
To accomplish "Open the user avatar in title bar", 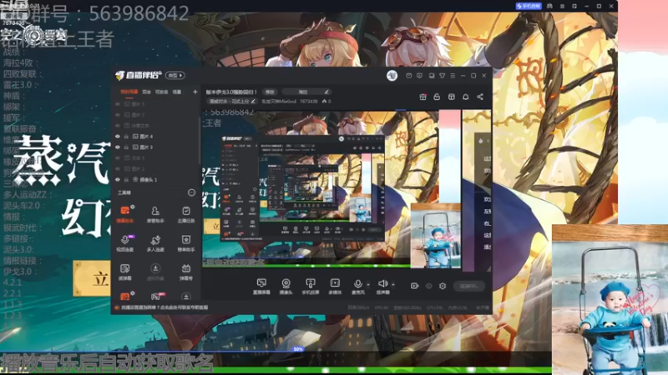I will click(392, 76).
